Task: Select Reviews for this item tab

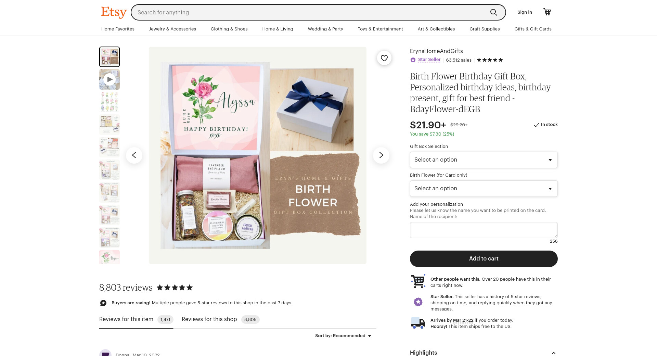Action: pos(136,319)
